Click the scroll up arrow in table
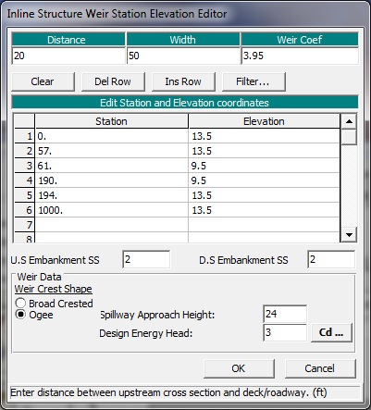The height and width of the screenshot is (410, 371). pos(349,121)
